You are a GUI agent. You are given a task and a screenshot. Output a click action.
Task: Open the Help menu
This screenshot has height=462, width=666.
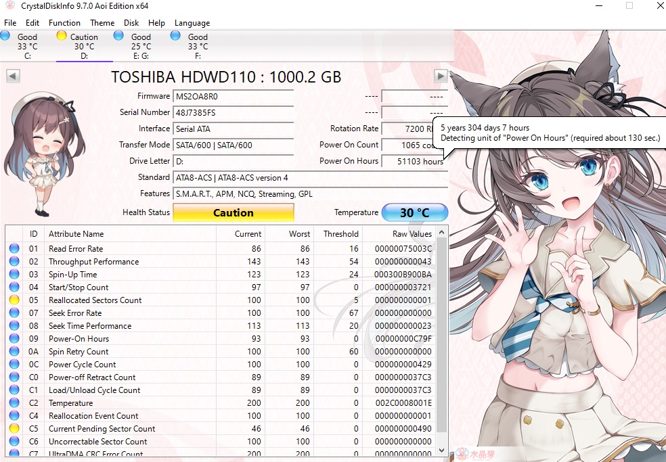pyautogui.click(x=156, y=23)
